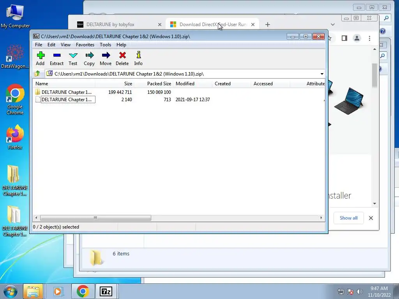The height and width of the screenshot is (299, 399).
Task: Click the 7-Zip taskbar button
Action: [x=106, y=291]
